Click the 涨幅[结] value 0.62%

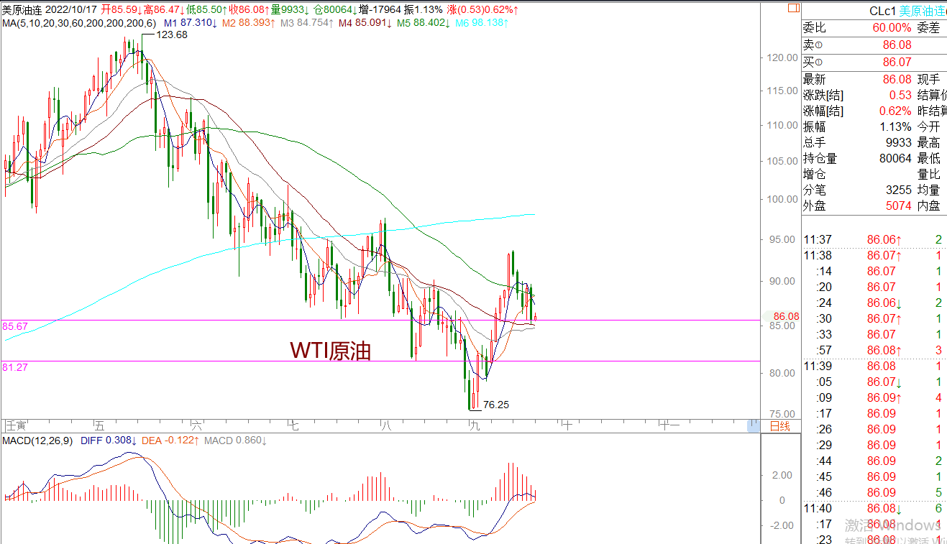pos(895,111)
